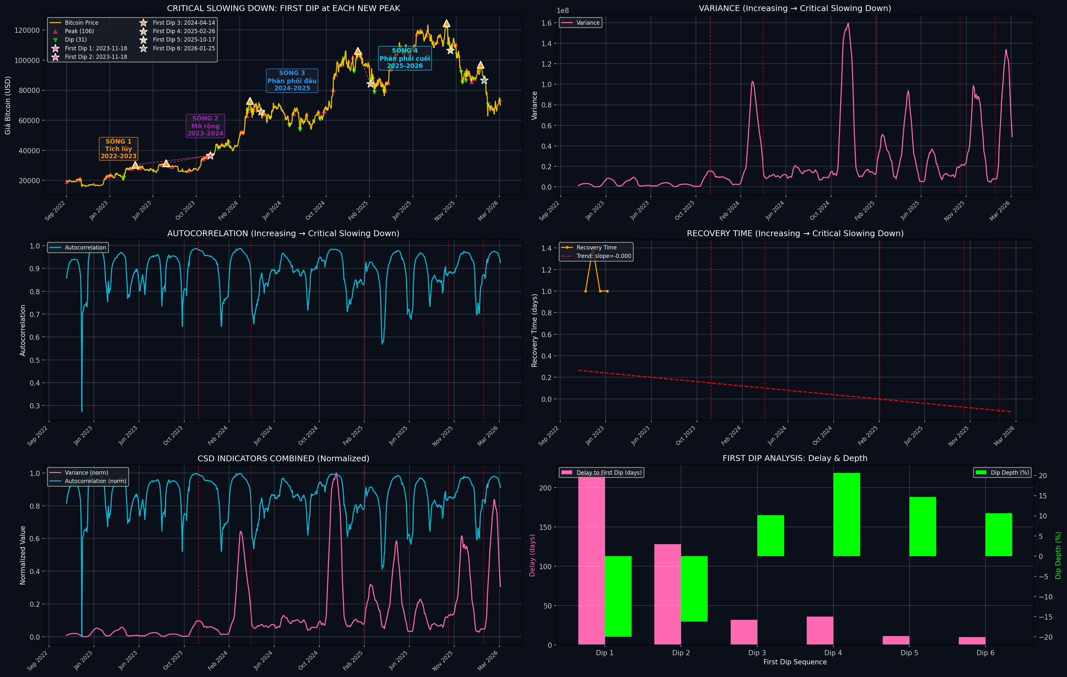Screen dimensions: 1067x677
Task: Click the pink Dip 2 delay bar
Action: coord(667,594)
